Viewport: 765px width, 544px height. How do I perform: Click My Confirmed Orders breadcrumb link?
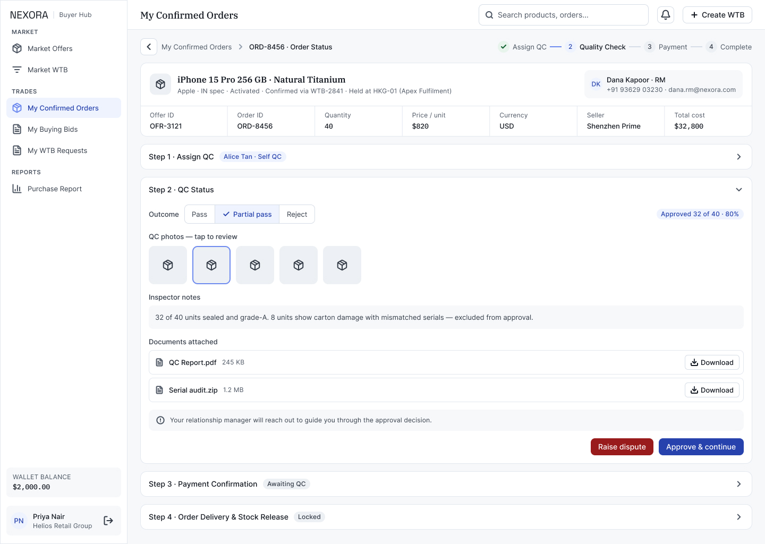(197, 47)
